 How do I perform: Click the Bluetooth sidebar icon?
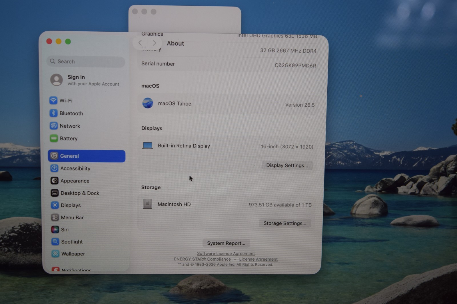(53, 113)
